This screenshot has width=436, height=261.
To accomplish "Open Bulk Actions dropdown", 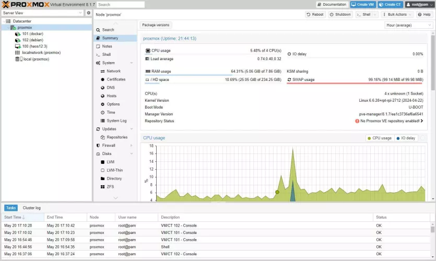I will tap(396, 15).
